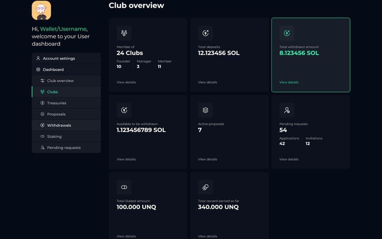View details of Total Staked amount

click(126, 236)
